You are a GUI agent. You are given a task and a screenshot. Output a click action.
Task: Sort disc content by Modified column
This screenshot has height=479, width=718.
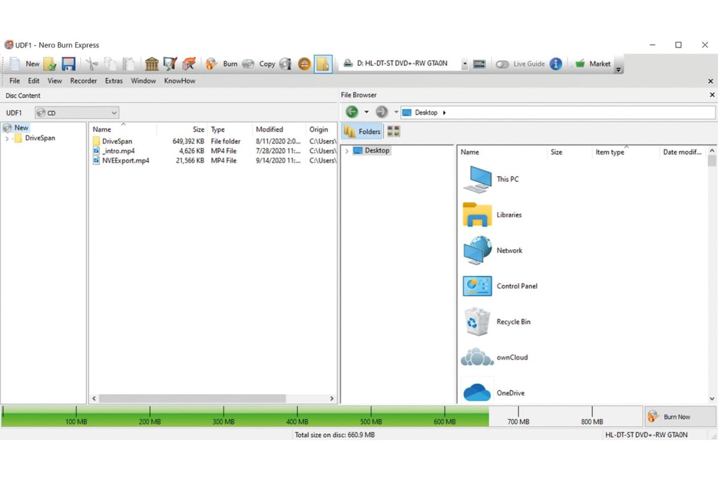[279, 129]
